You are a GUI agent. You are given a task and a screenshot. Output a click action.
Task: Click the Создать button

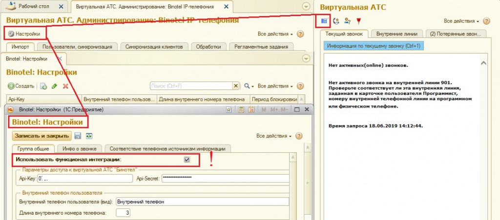click(21, 86)
